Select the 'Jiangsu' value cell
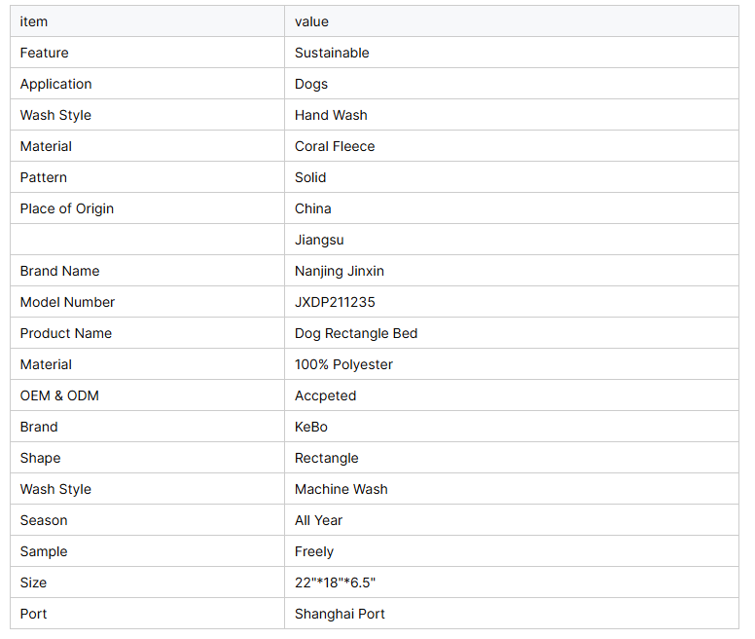Image resolution: width=755 pixels, height=639 pixels. pos(319,240)
